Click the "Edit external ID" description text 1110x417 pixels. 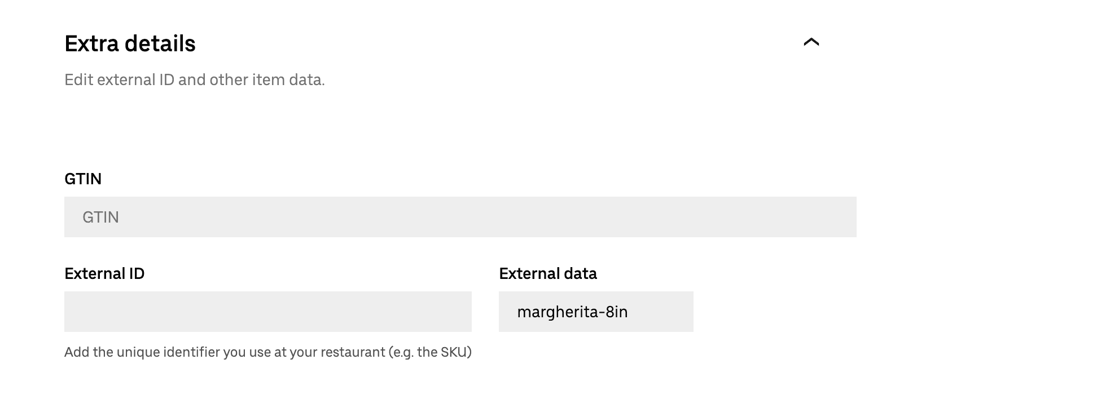click(194, 79)
